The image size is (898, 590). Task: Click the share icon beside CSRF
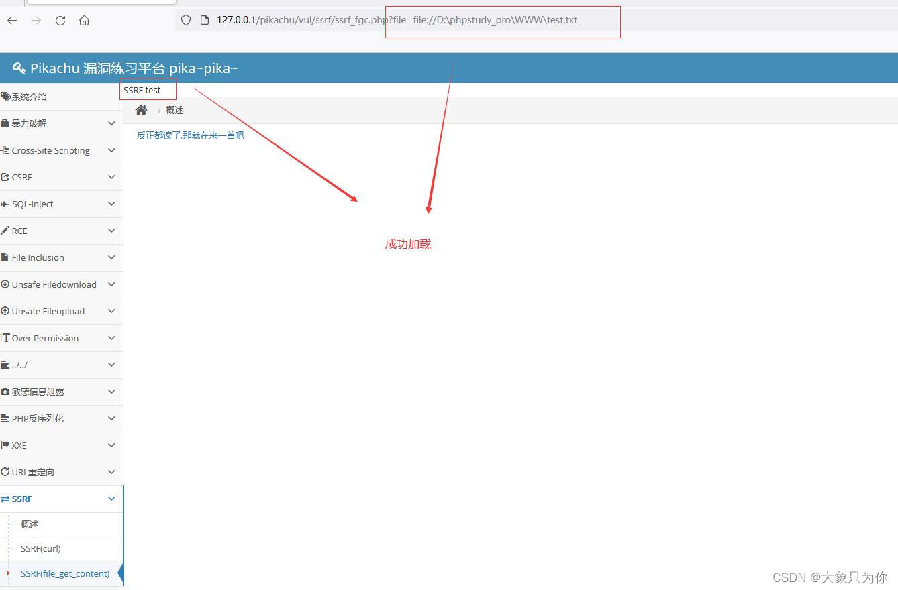tap(5, 177)
